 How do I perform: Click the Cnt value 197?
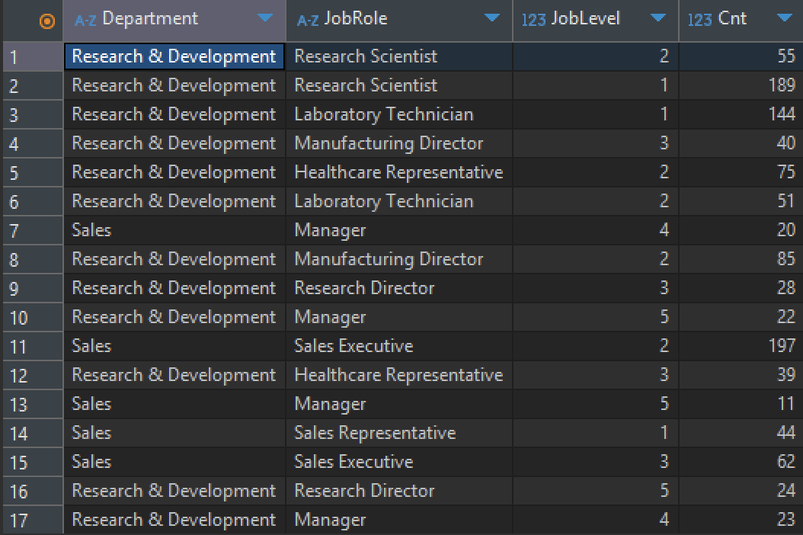(x=782, y=346)
